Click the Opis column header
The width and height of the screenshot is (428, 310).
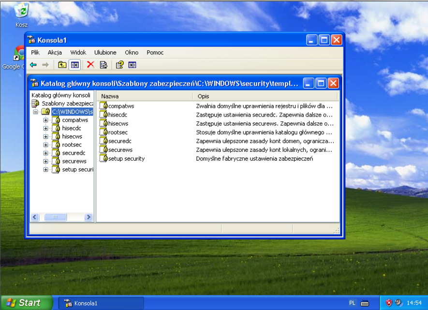(265, 96)
